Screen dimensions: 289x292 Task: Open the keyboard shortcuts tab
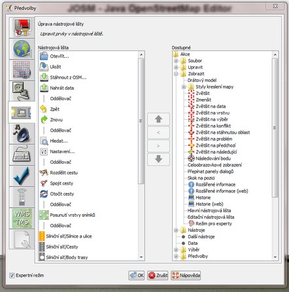click(22, 155)
